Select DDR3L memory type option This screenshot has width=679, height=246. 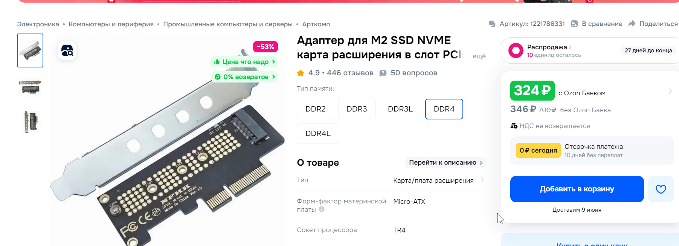click(400, 109)
